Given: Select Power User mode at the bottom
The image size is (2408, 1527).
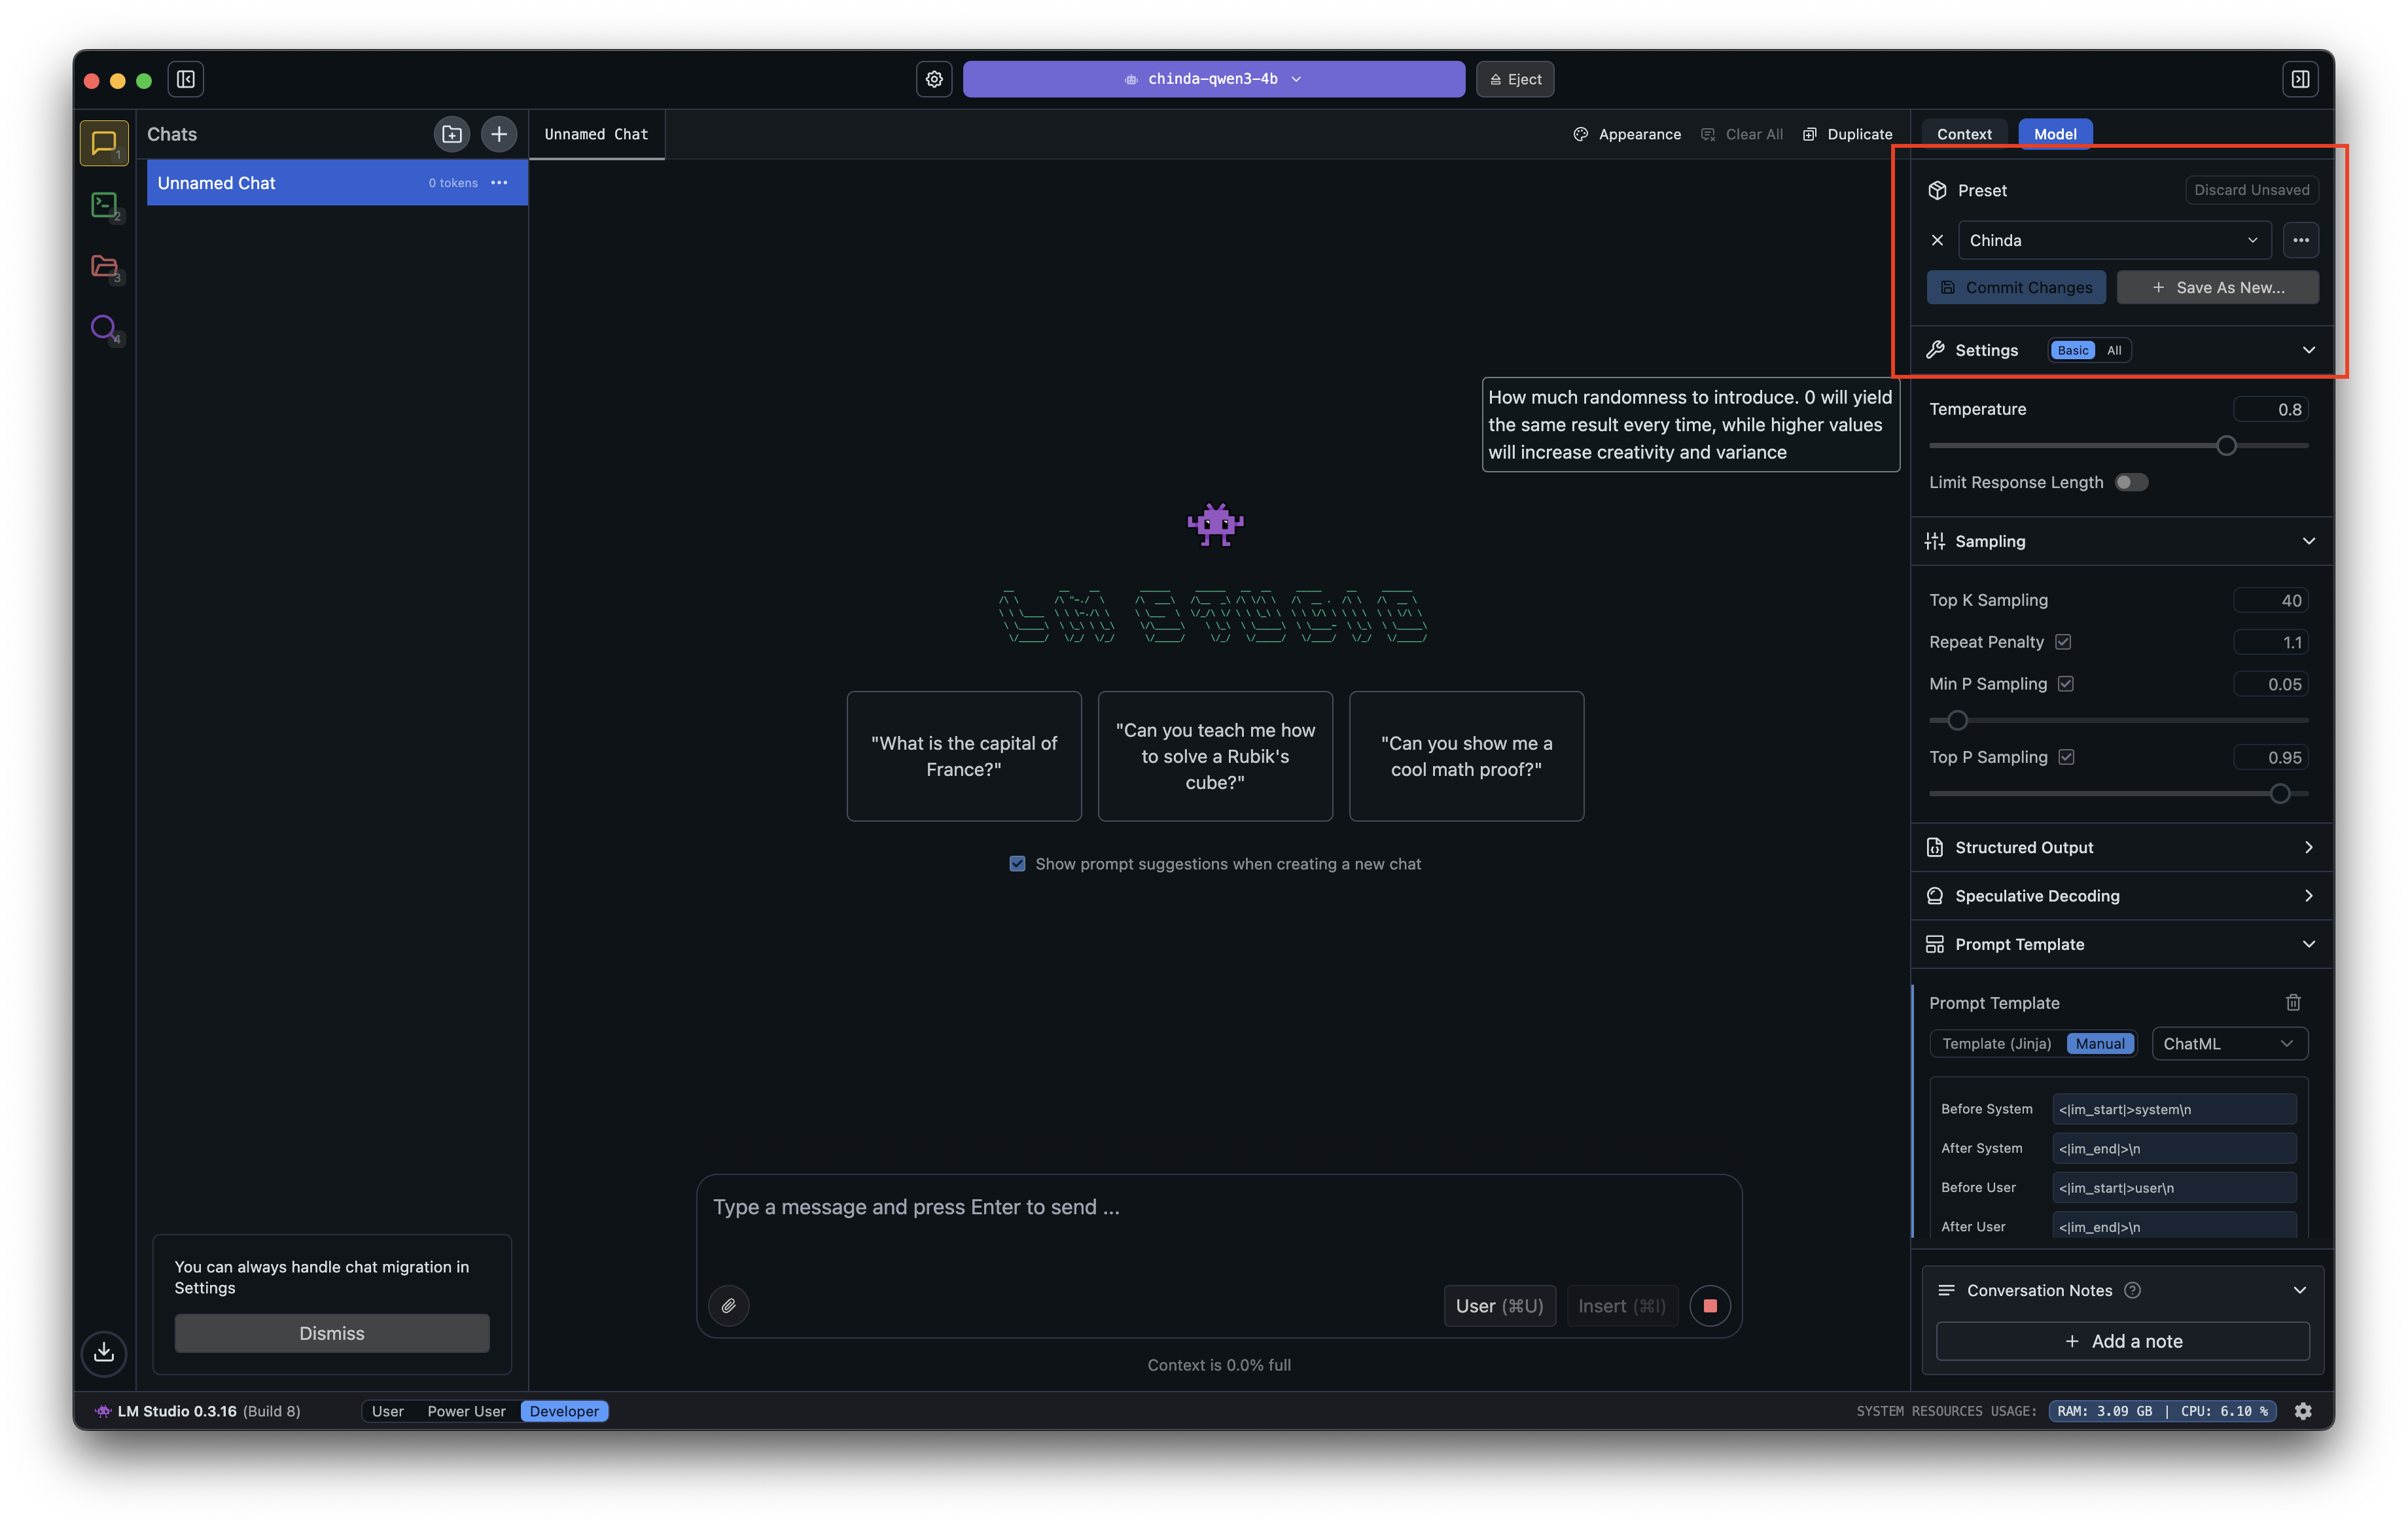Looking at the screenshot, I should click(x=466, y=1410).
